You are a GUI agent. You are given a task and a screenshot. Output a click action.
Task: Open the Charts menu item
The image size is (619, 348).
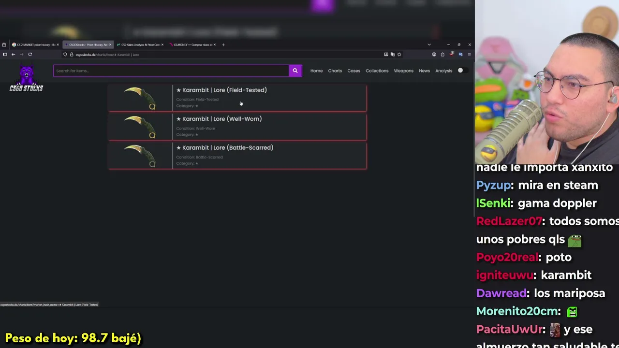(x=335, y=71)
